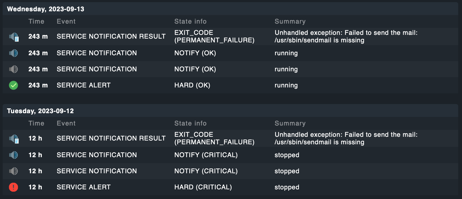
Task: Click Tuesday's SERVICE NOTIFICATION RESULT event text
Action: (x=111, y=138)
